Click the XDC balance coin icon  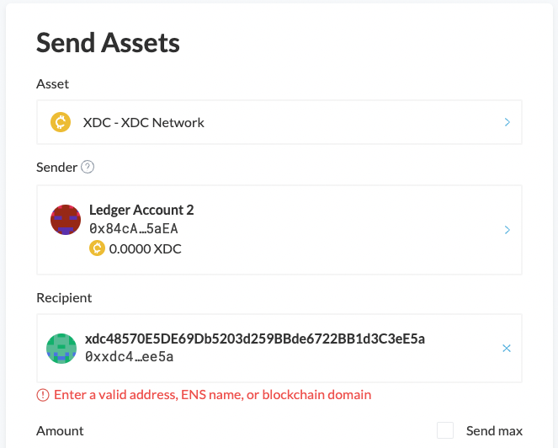point(97,248)
